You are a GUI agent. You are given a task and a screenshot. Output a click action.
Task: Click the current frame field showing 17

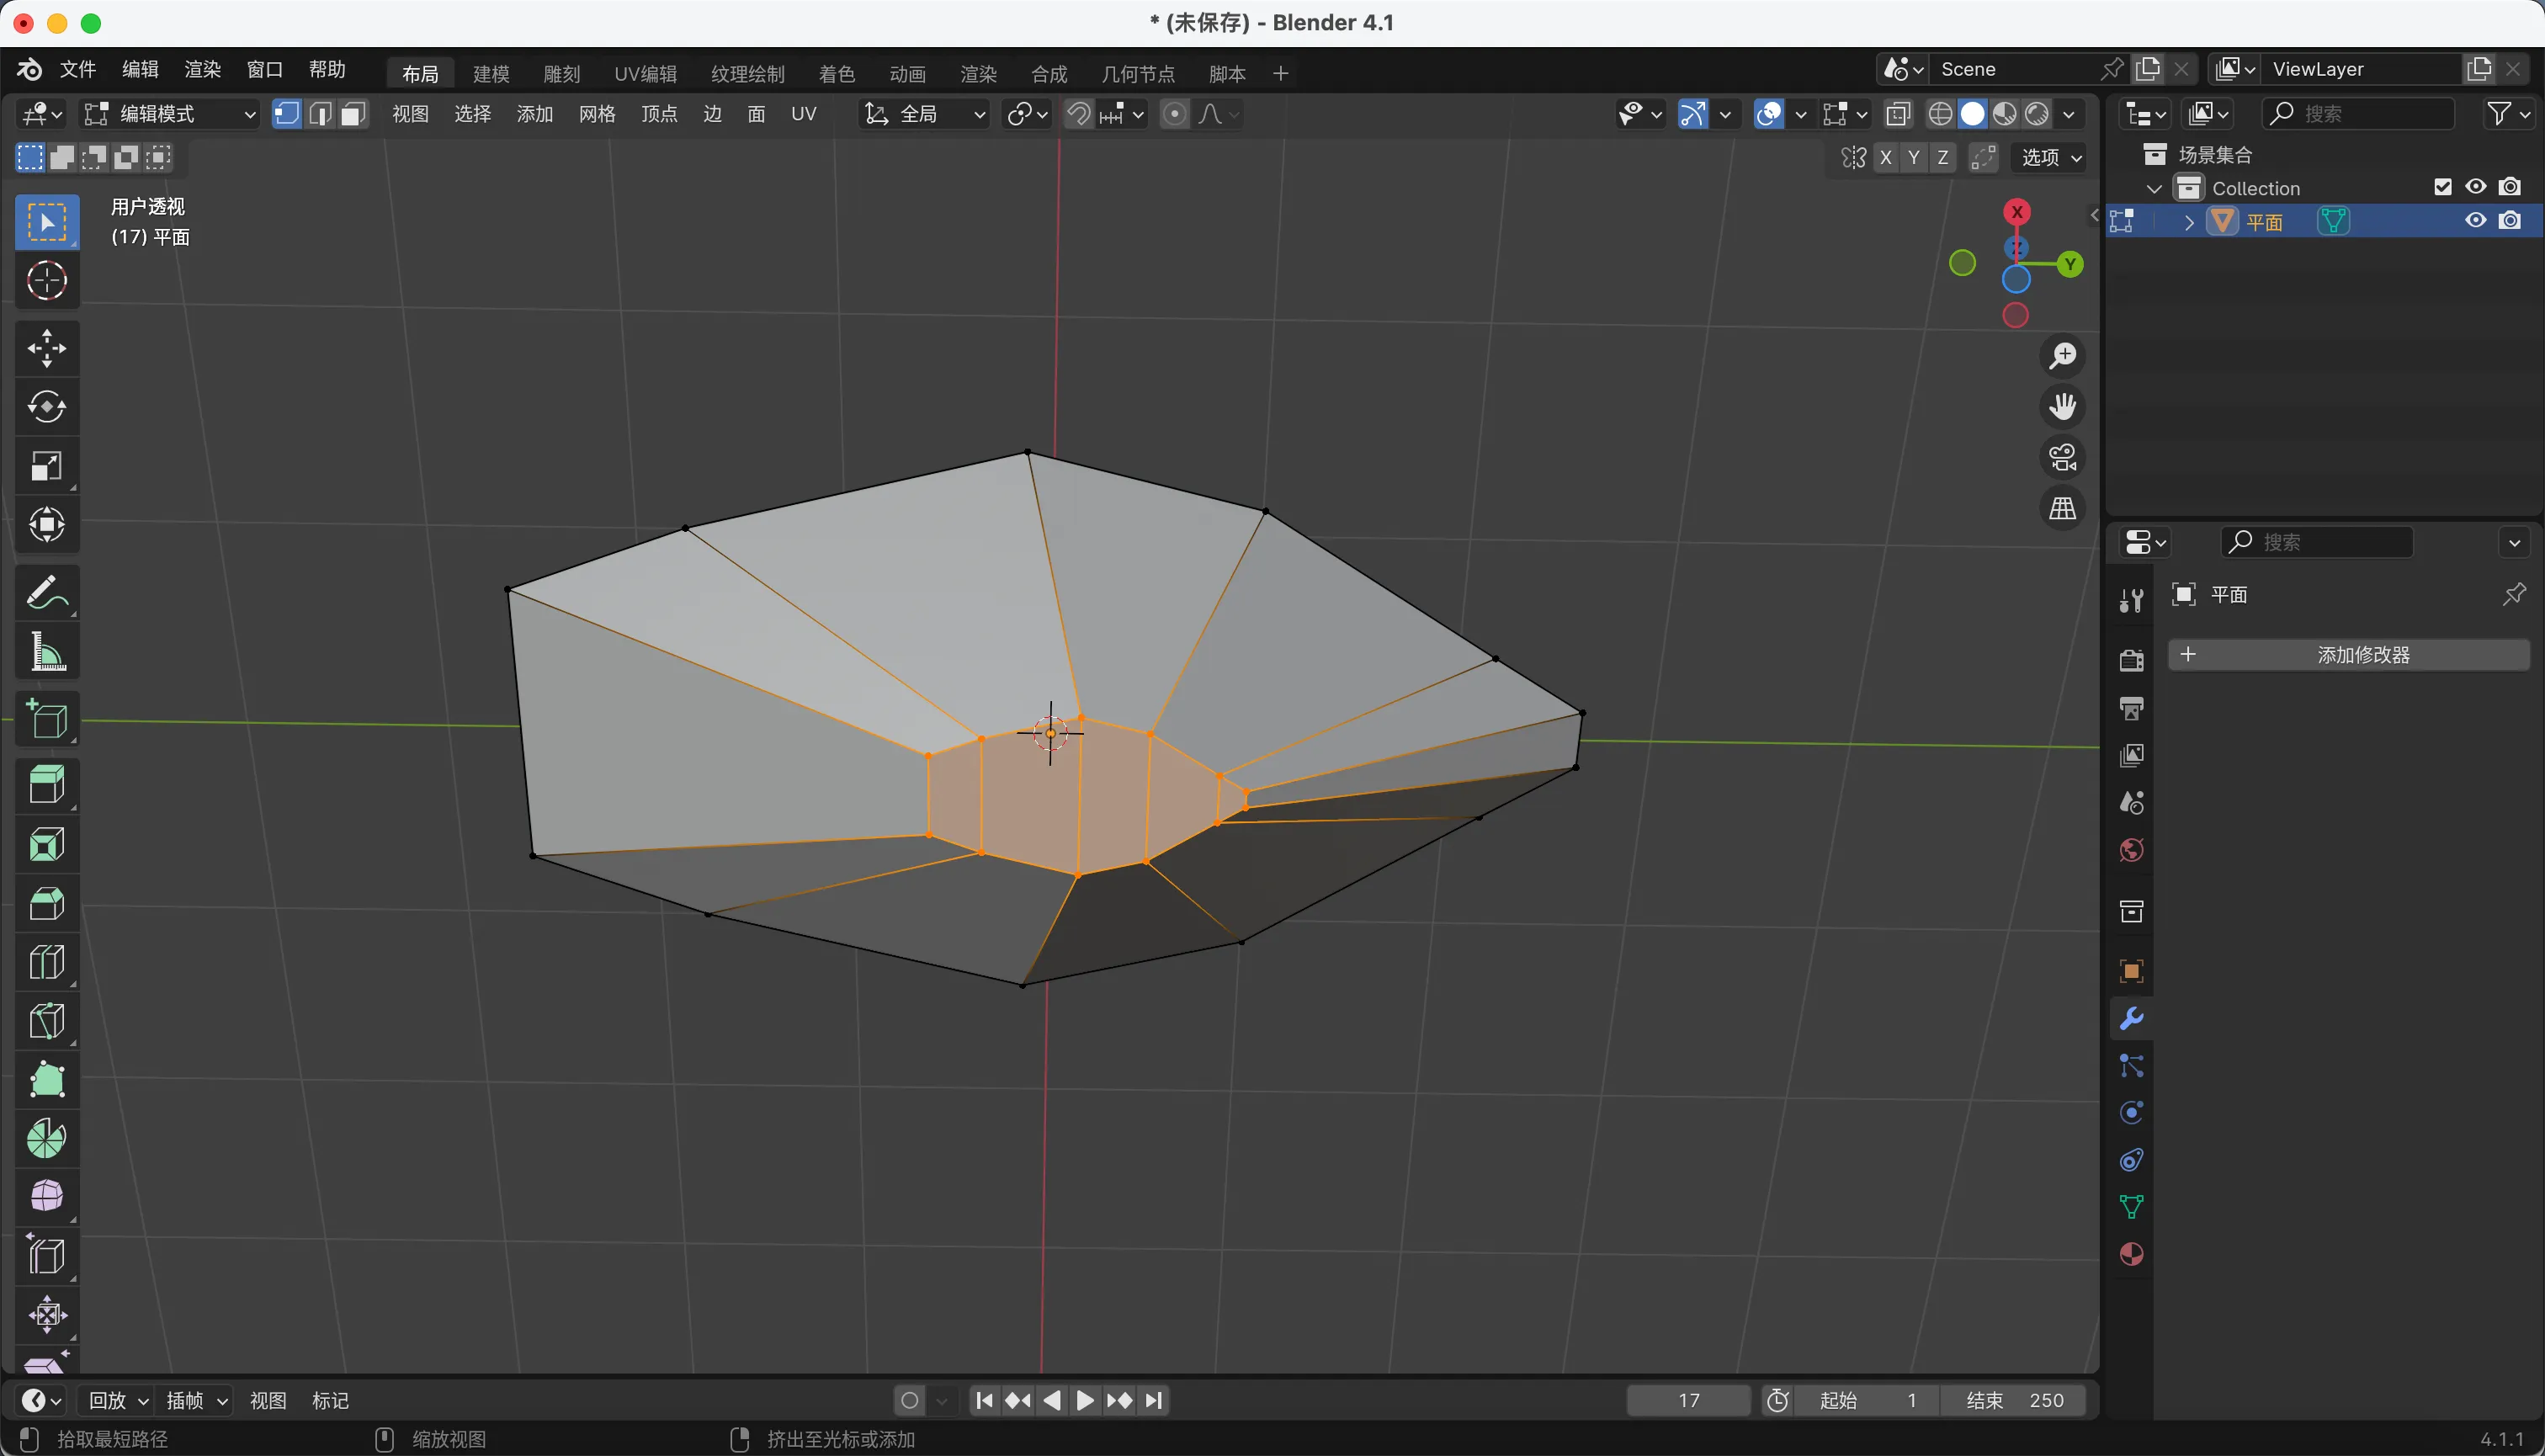pos(1687,1400)
